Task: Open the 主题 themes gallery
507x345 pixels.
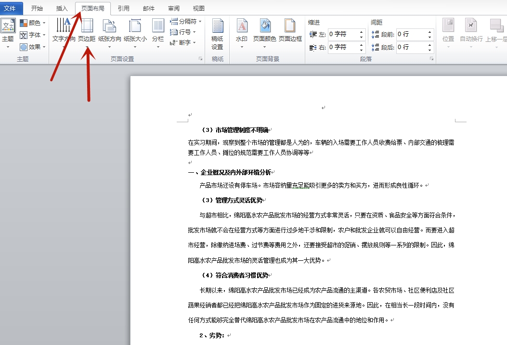Action: [x=8, y=33]
